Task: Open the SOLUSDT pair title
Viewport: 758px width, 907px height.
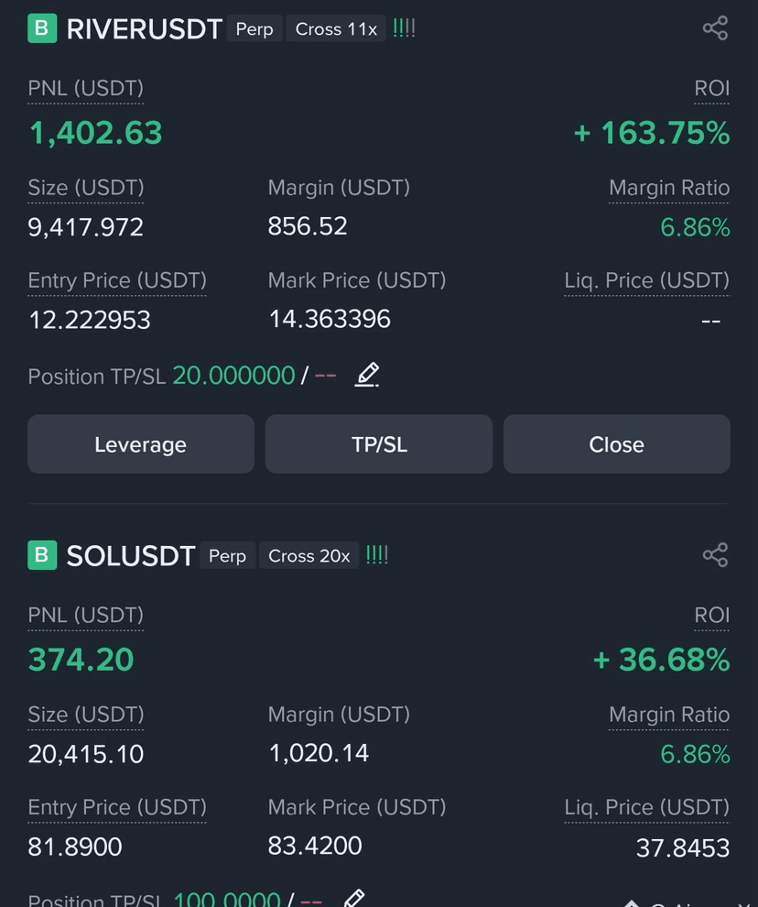Action: 131,556
